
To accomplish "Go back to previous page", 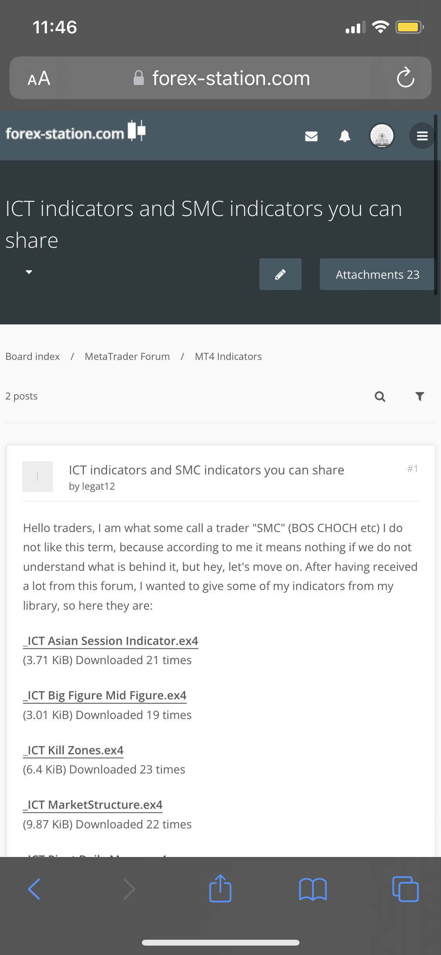I will [34, 889].
